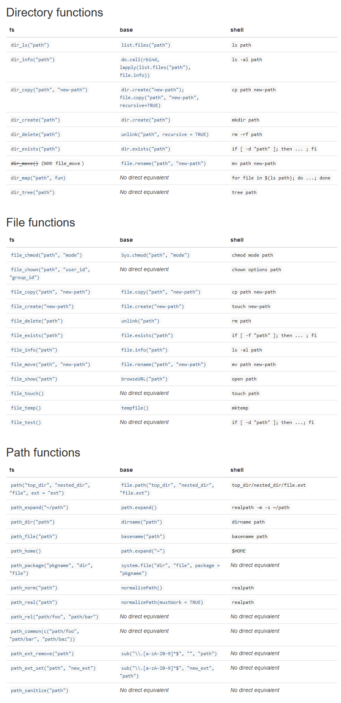Viewport: 341px width, 703px height.
Task: Open the file_touch() function link
Action: [27, 393]
